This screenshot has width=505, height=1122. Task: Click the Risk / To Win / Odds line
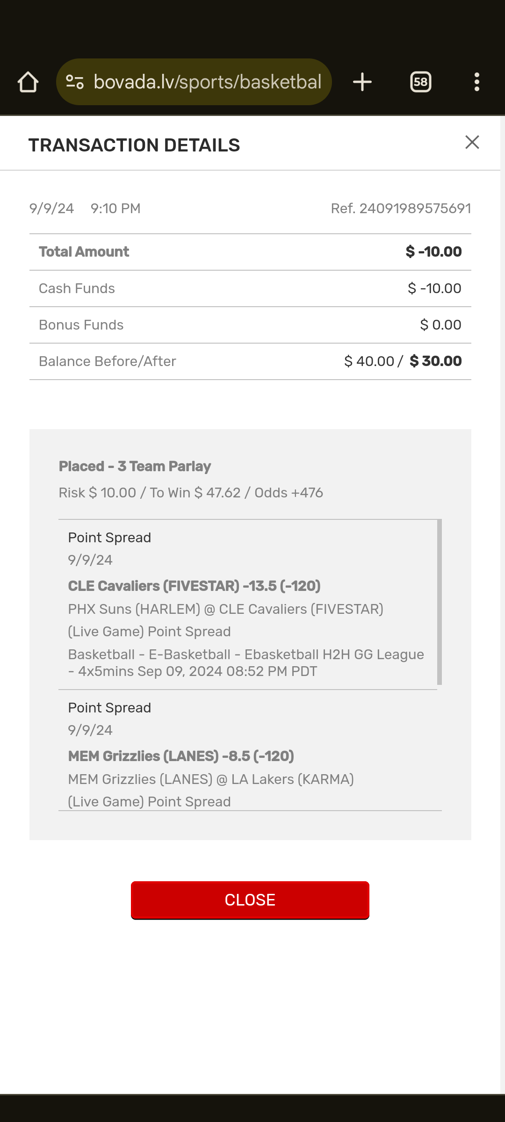(191, 493)
